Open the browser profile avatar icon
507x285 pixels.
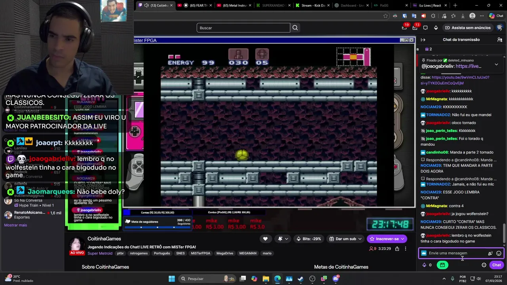coord(472,16)
